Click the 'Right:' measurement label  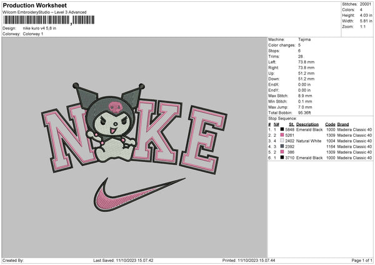(273, 67)
